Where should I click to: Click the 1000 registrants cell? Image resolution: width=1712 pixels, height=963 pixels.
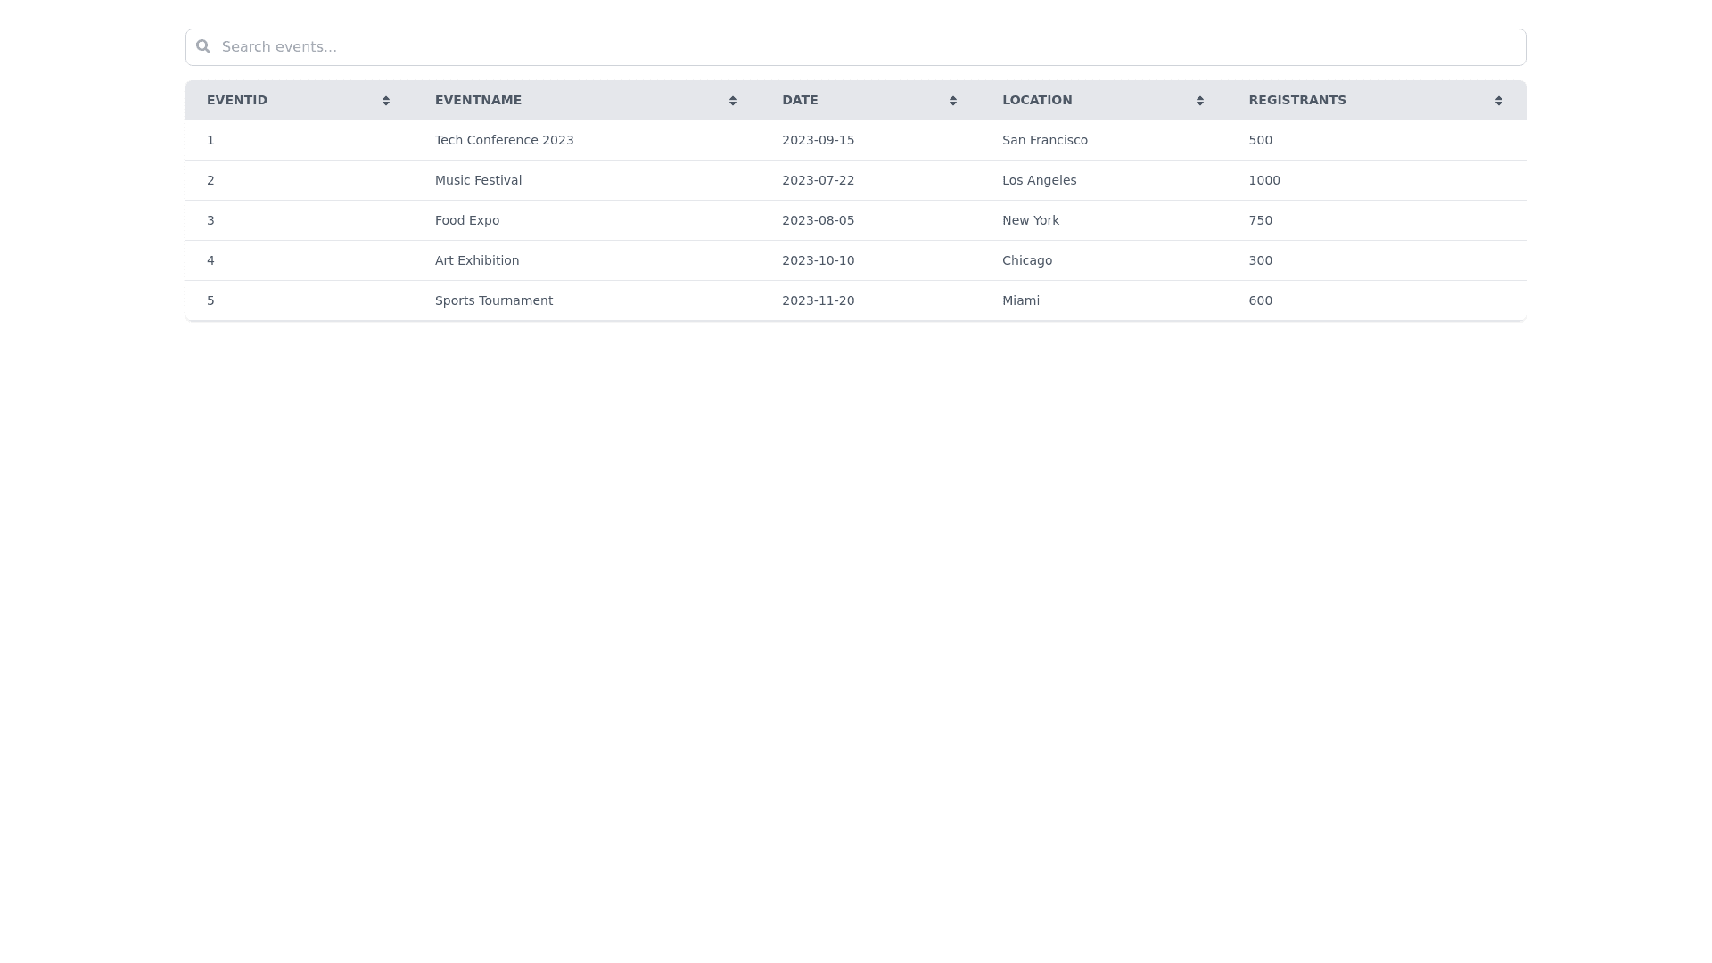[x=1264, y=180]
